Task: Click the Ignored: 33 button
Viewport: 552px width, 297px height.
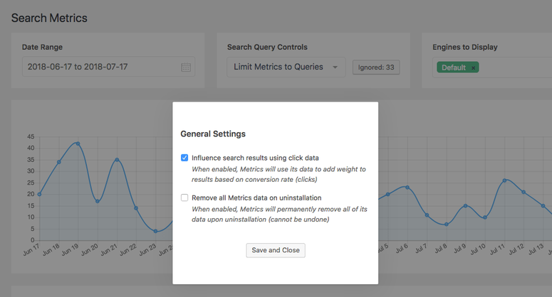Action: 376,67
